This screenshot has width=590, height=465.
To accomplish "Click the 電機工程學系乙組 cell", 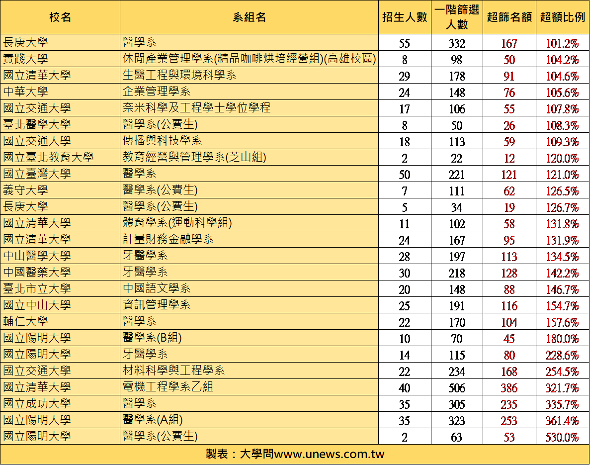I will coord(249,387).
